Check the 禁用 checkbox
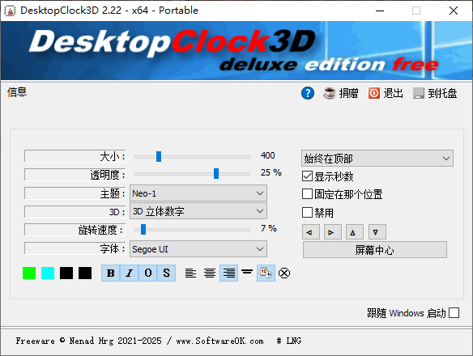This screenshot has width=473, height=356. click(x=307, y=212)
